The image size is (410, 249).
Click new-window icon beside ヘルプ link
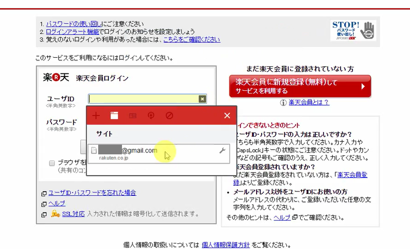(44, 204)
